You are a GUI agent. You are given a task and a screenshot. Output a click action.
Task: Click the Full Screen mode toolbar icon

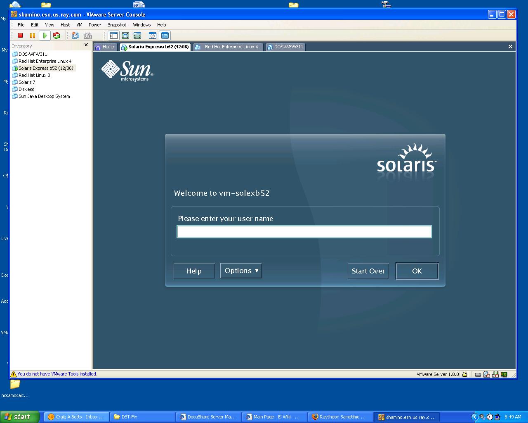[125, 36]
